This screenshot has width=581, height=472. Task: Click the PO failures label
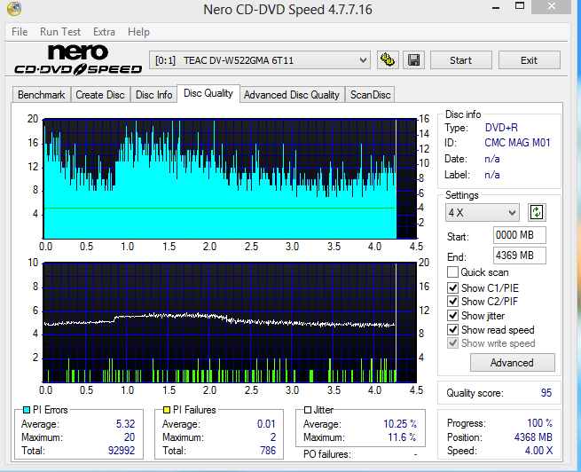[x=326, y=454]
